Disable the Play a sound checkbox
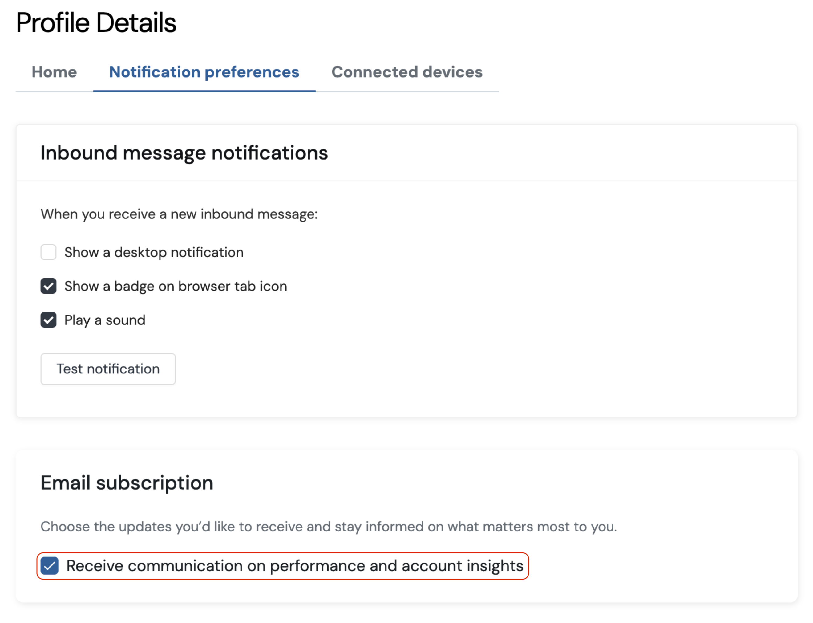The image size is (813, 623). pyautogui.click(x=49, y=320)
